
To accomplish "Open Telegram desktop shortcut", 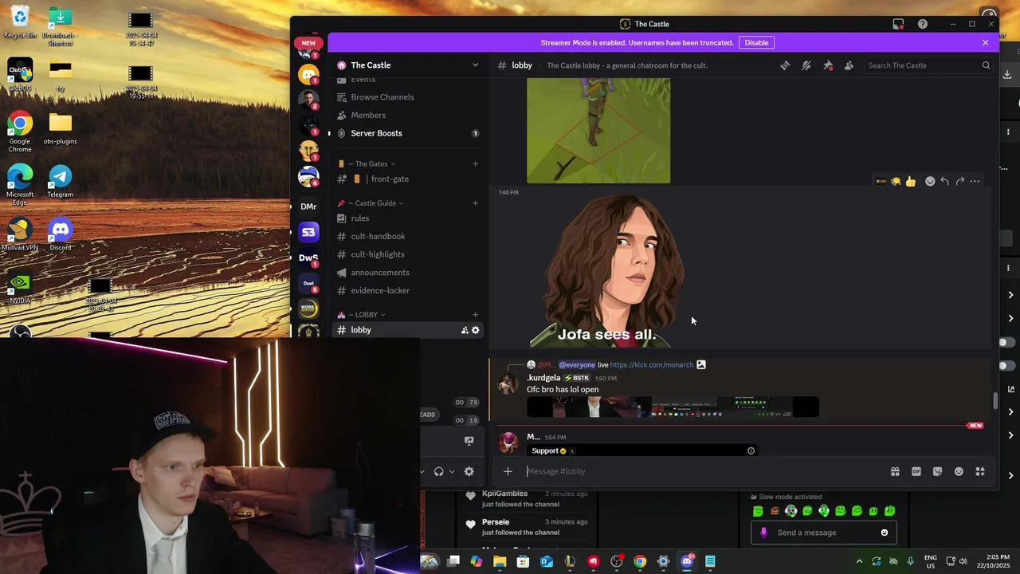I will tap(60, 182).
